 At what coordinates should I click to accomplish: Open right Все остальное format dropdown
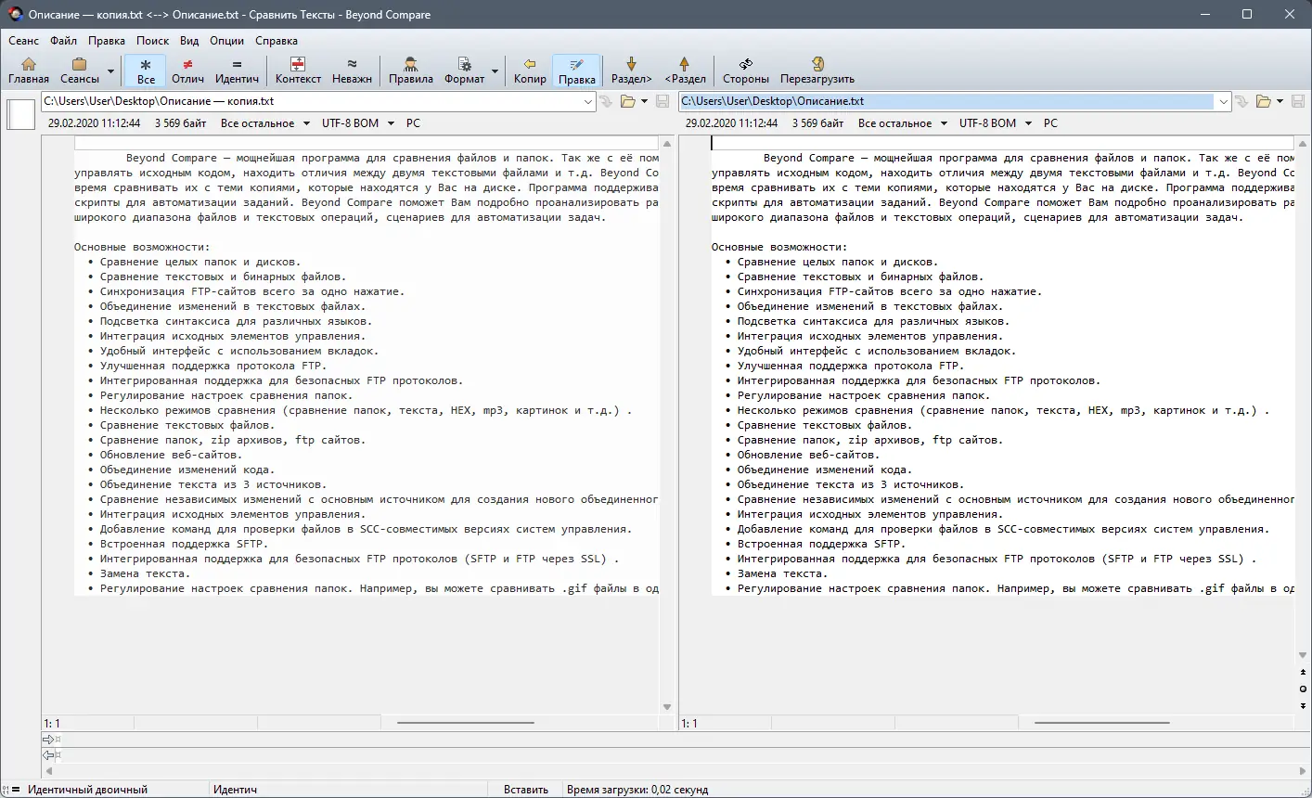coord(902,122)
